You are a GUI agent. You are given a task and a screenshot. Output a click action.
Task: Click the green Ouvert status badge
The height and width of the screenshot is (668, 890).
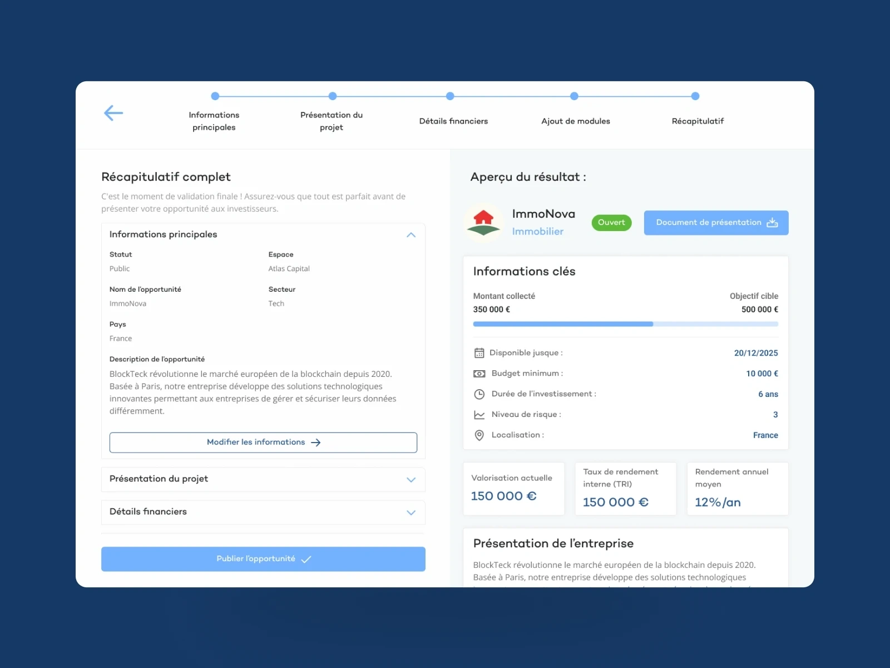click(x=611, y=222)
